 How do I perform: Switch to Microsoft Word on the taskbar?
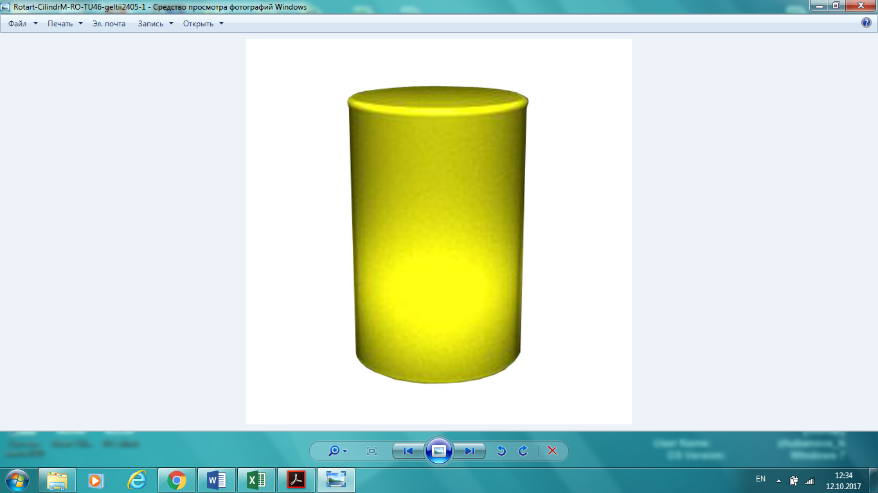point(217,480)
